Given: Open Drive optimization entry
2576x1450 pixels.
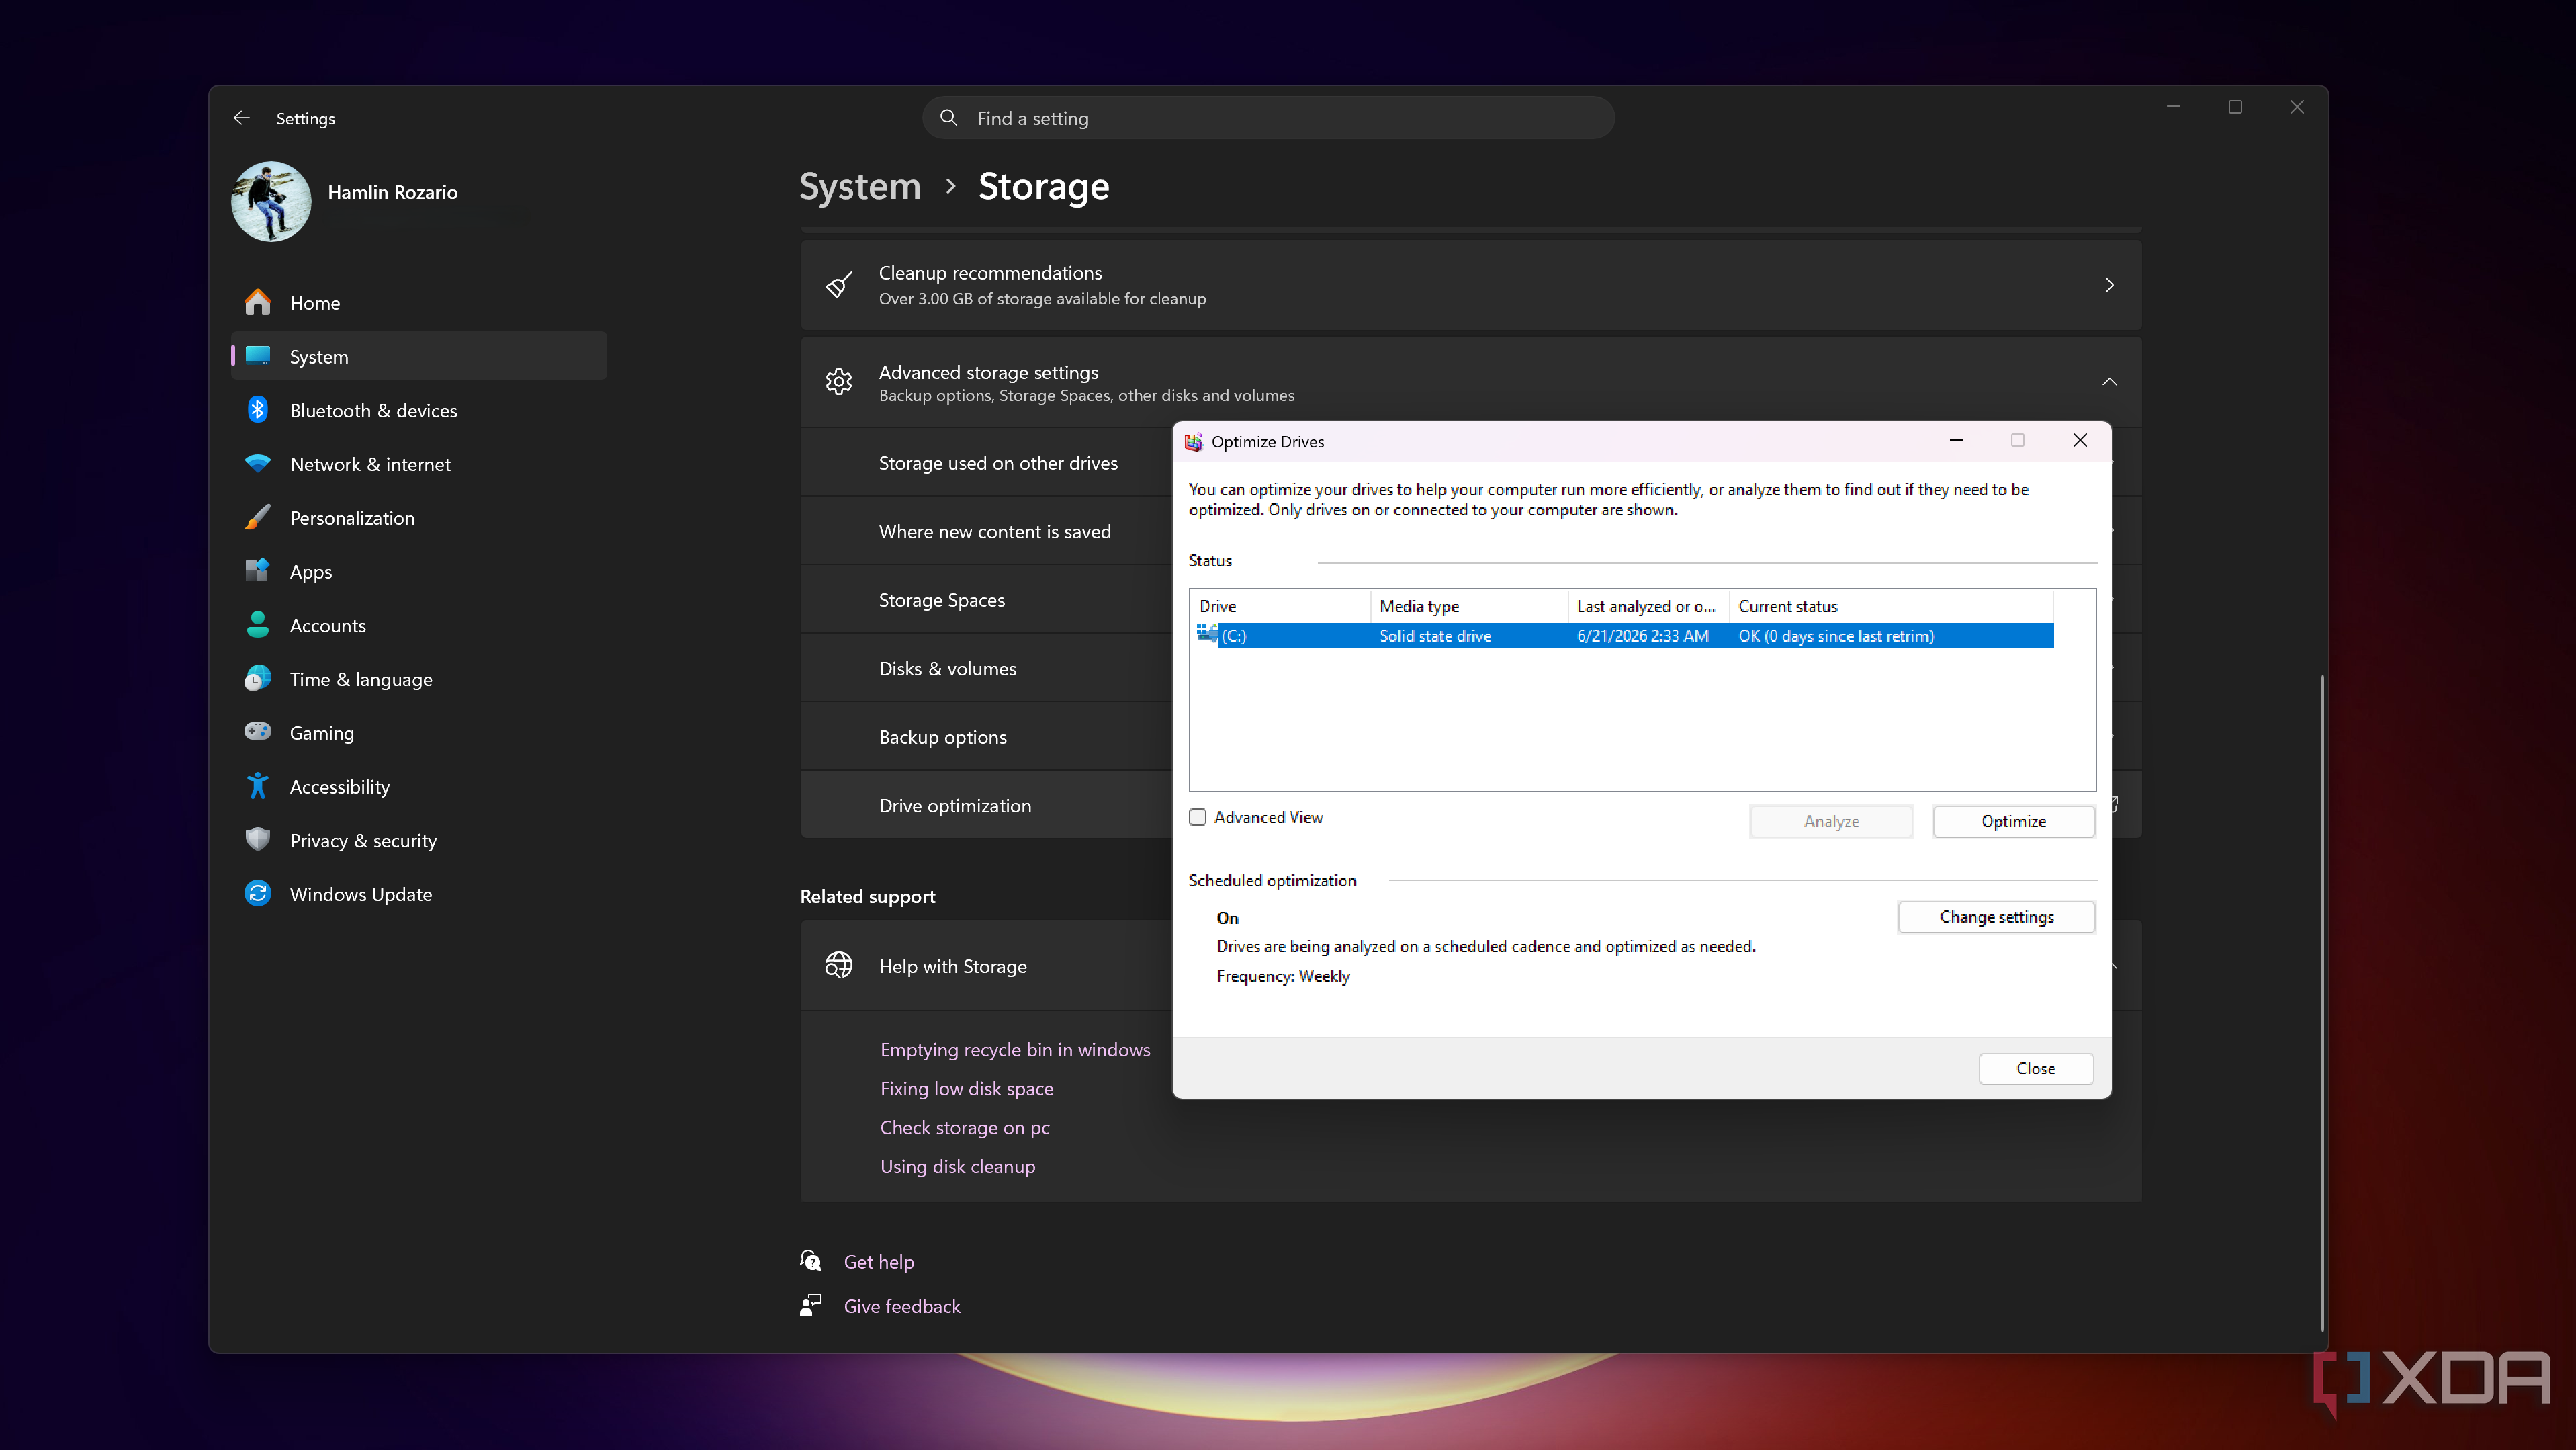Looking at the screenshot, I should [x=955, y=805].
